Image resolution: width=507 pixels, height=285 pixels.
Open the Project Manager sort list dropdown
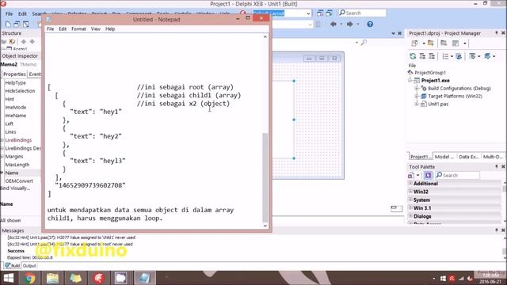point(452,56)
